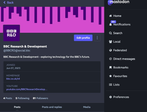Open Direct messages at-sign icon
The width and height of the screenshot is (147, 112).
(111, 59)
